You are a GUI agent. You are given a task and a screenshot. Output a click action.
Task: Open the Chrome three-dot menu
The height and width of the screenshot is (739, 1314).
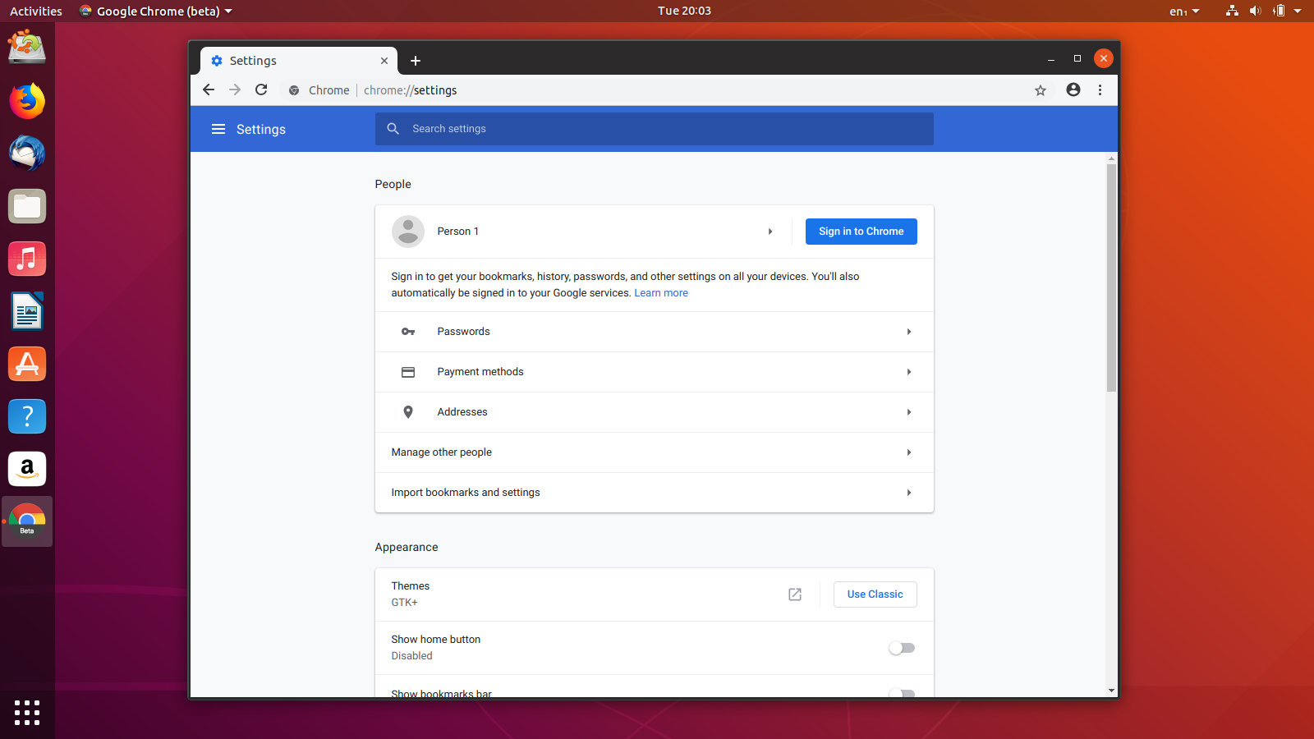coord(1100,90)
